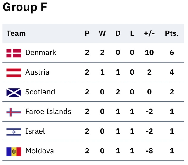Click the Austria flag icon

(x=14, y=73)
